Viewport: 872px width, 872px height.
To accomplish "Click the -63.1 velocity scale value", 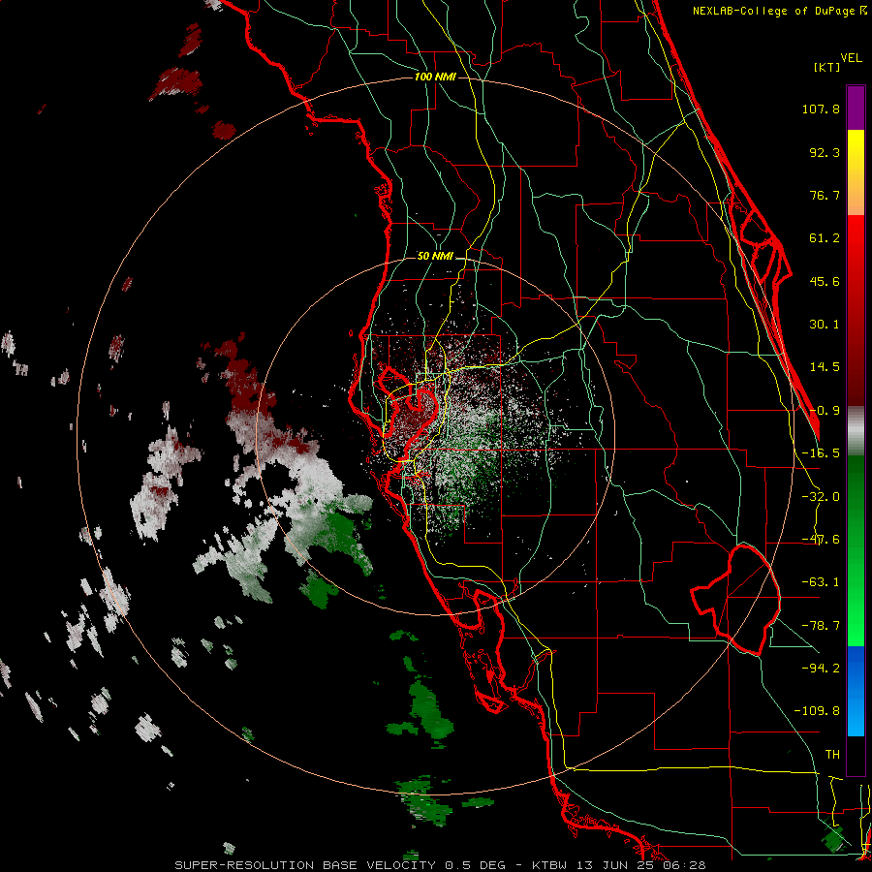I will 821,582.
